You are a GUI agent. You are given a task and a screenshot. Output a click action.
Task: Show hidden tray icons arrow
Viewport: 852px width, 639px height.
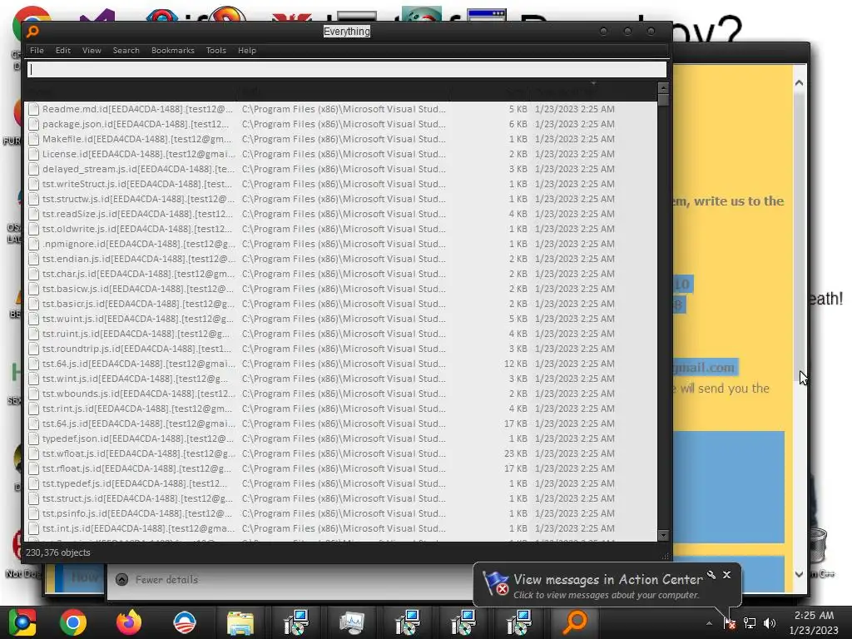pyautogui.click(x=709, y=623)
